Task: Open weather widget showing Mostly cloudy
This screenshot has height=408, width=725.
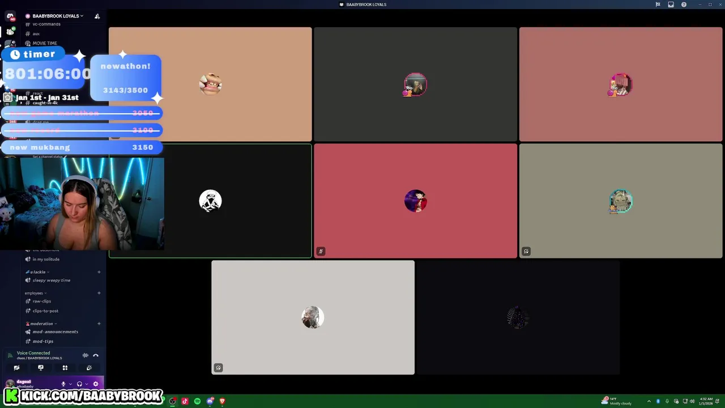Action: click(x=617, y=401)
